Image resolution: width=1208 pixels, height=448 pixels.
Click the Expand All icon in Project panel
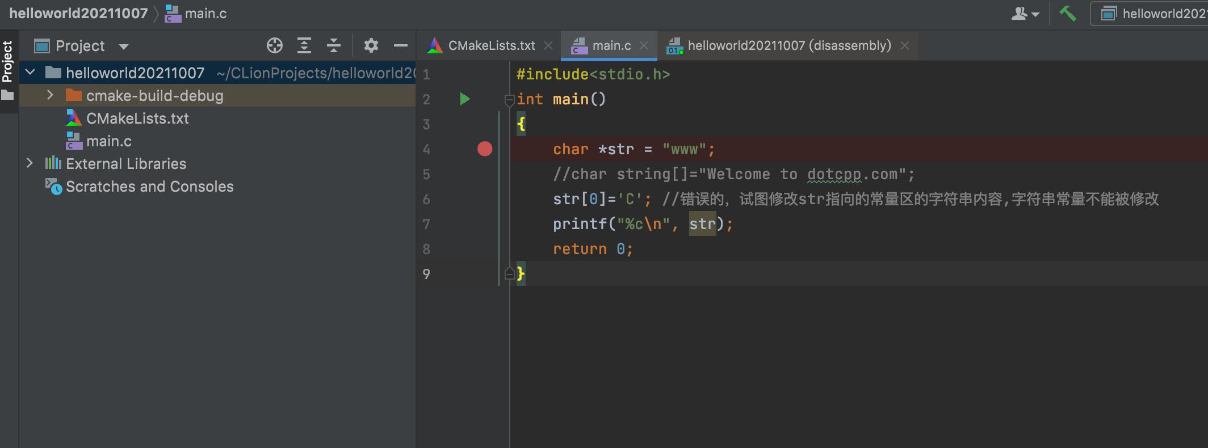304,45
